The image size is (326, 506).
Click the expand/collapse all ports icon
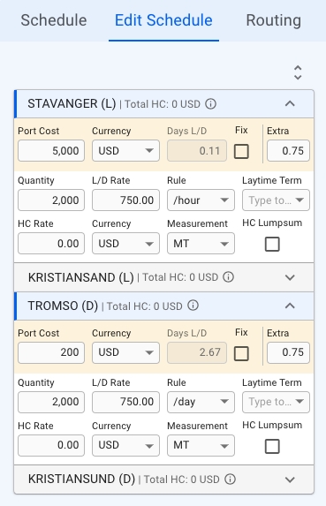298,72
